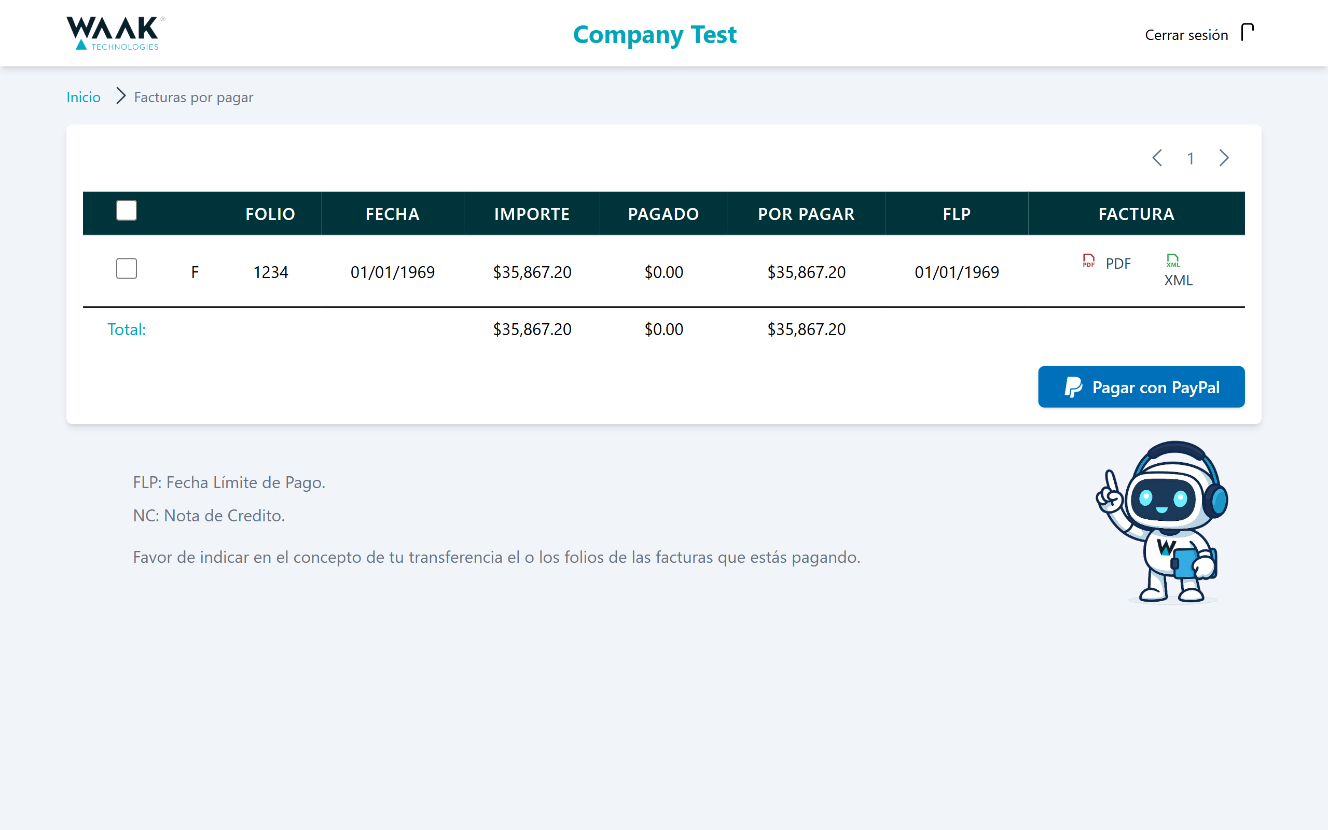This screenshot has width=1328, height=830.
Task: Select the Facturas por pagar breadcrumb
Action: (193, 97)
